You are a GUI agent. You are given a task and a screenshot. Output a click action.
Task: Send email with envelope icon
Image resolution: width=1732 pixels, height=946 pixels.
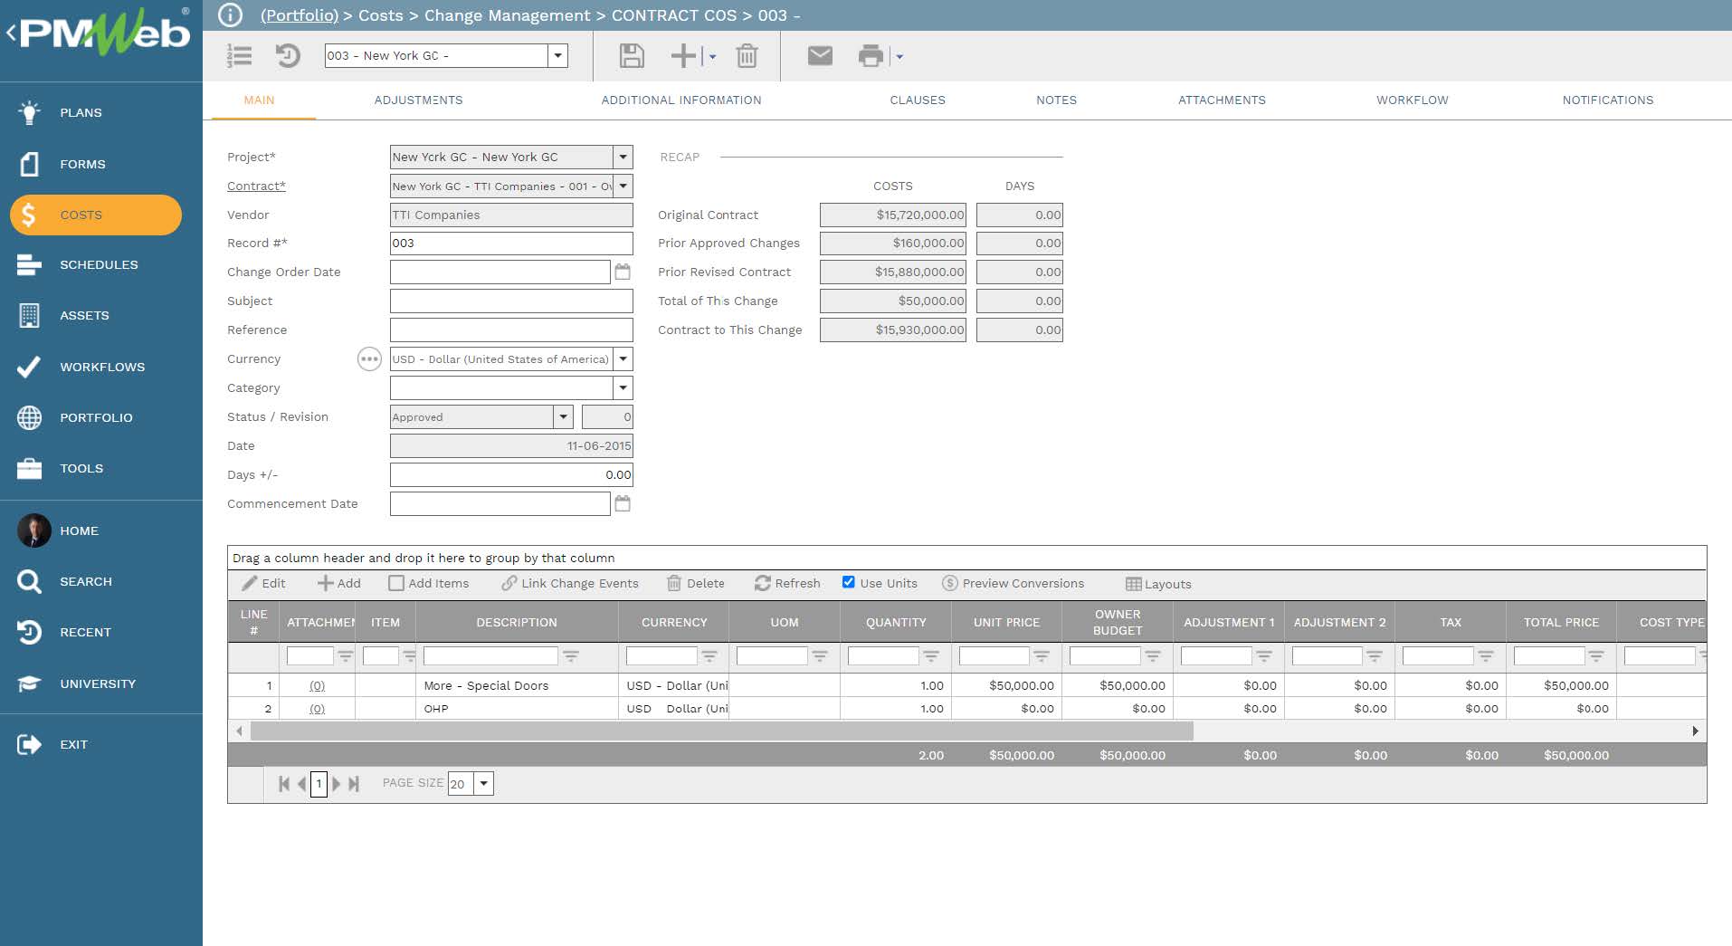click(820, 56)
